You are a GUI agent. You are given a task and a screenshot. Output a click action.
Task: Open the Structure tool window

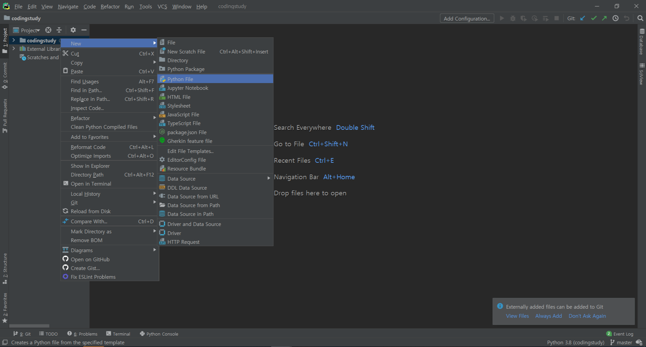pyautogui.click(x=5, y=268)
